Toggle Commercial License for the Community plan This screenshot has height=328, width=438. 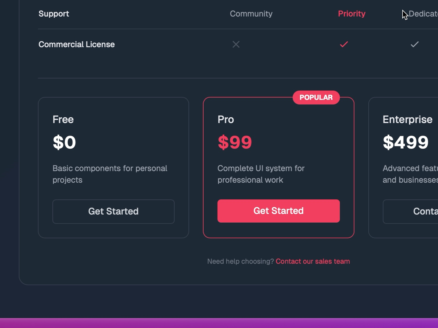pos(236,44)
